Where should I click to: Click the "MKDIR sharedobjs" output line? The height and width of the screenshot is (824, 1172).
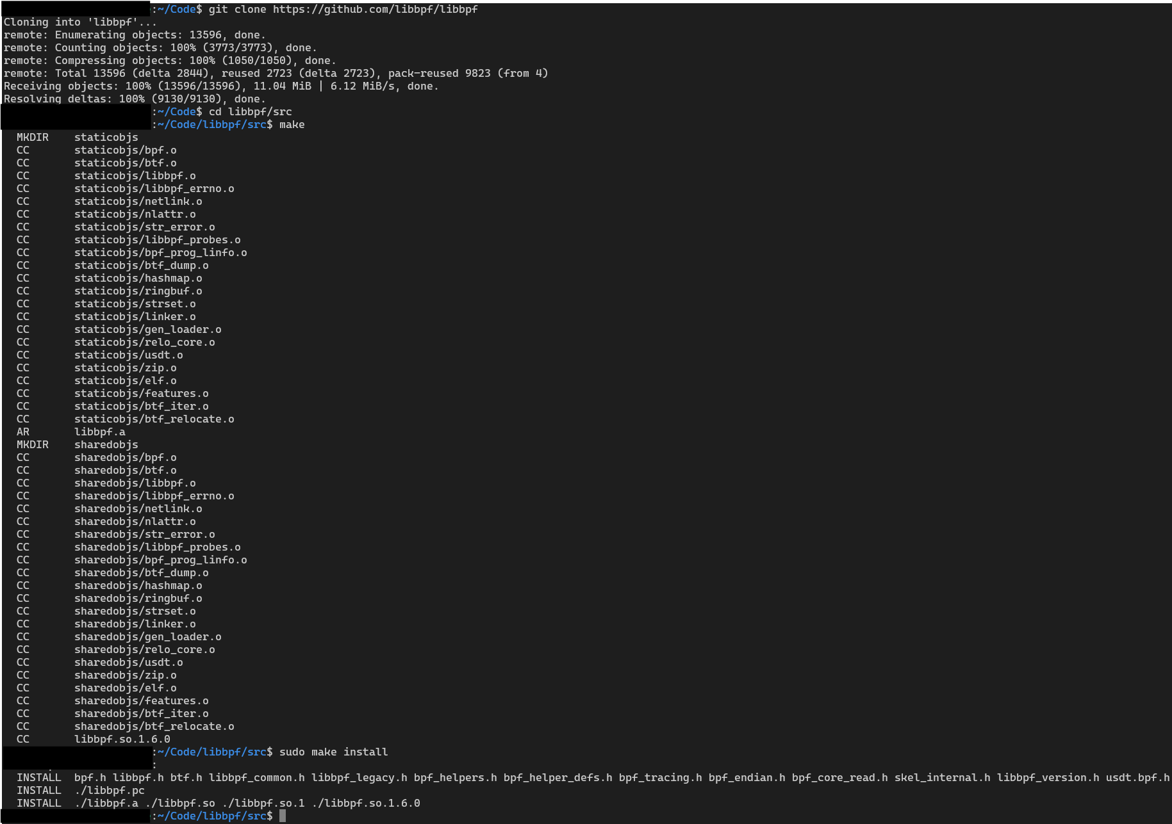point(77,445)
